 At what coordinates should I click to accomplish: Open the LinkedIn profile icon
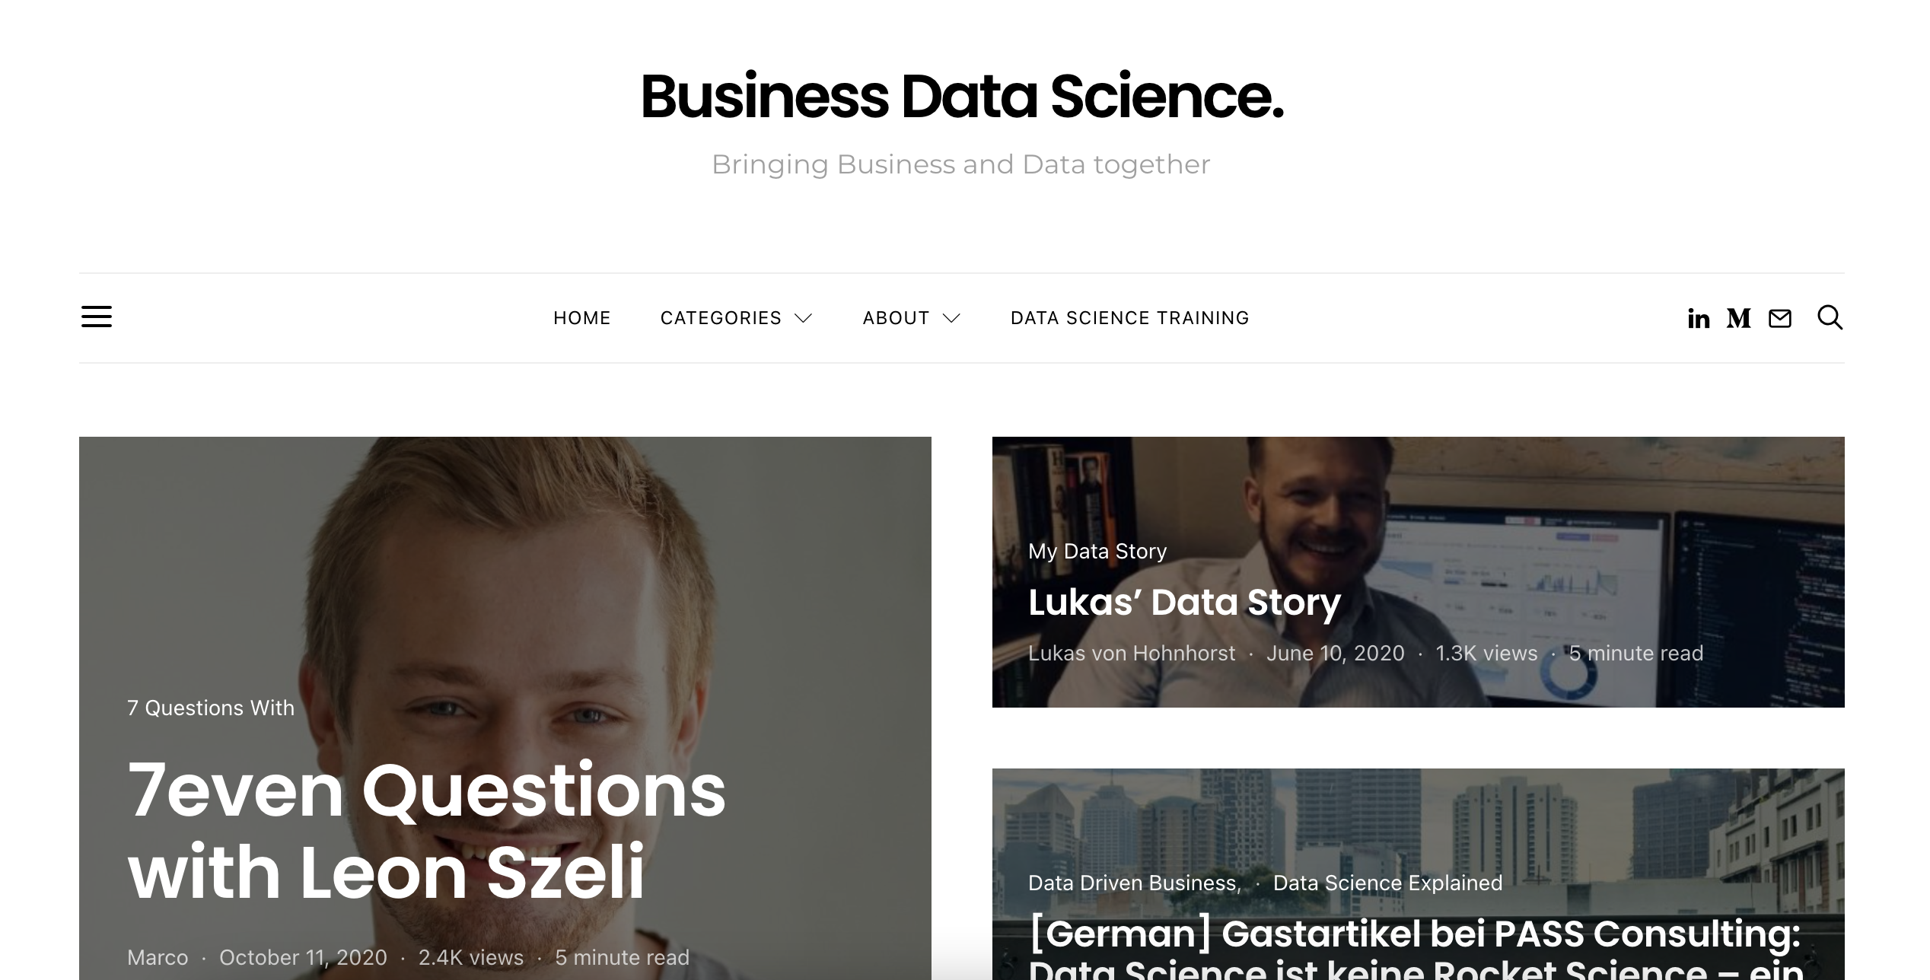point(1698,318)
